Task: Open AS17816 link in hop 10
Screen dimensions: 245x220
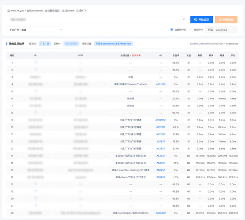Action: (161, 127)
